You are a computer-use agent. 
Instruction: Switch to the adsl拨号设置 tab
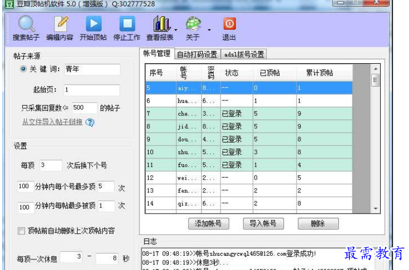pyautogui.click(x=243, y=54)
